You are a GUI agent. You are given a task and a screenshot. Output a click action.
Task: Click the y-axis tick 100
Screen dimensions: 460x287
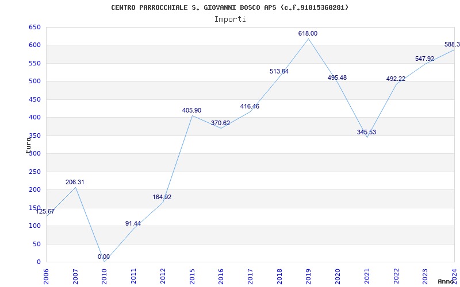click(34, 226)
